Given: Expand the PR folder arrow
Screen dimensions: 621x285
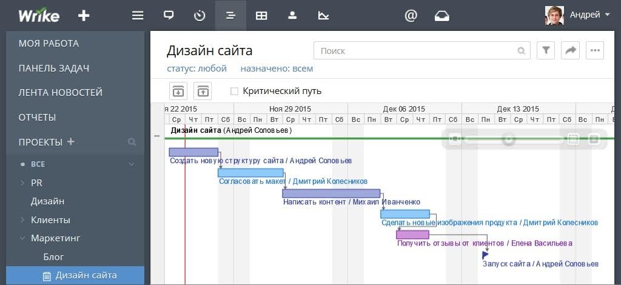Looking at the screenshot, I should [x=22, y=183].
